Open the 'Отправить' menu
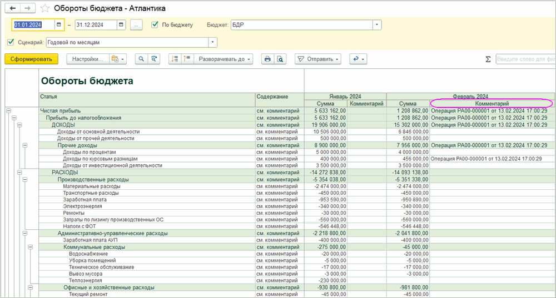Screen dimensions: 556x298 317,59
